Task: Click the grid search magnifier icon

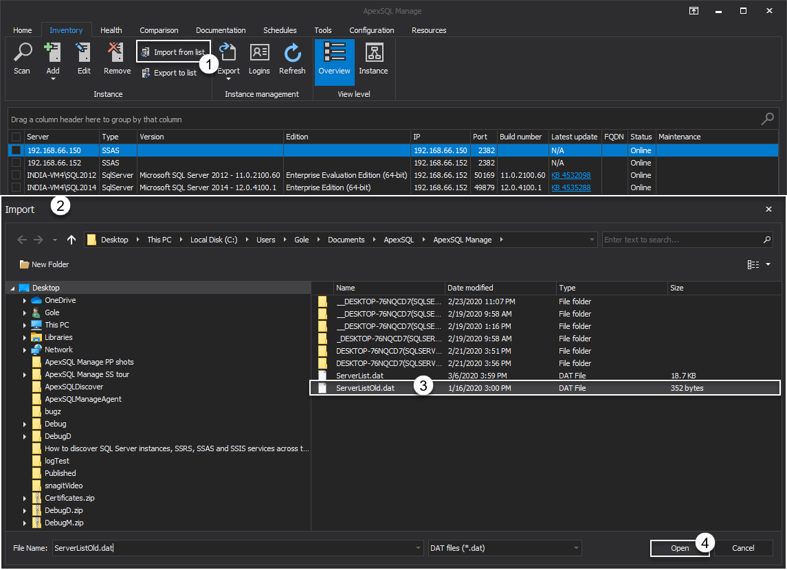Action: 767,119
